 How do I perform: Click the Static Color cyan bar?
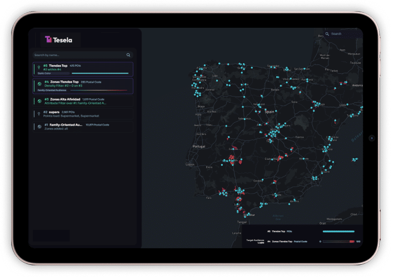coord(100,73)
